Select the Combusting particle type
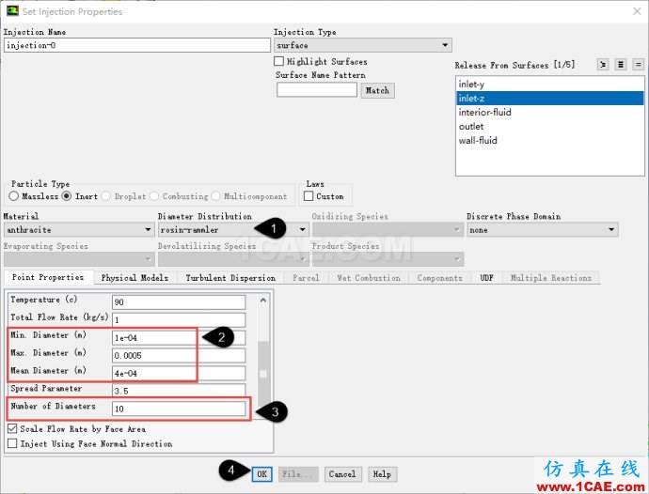The height and width of the screenshot is (494, 649). tap(154, 196)
